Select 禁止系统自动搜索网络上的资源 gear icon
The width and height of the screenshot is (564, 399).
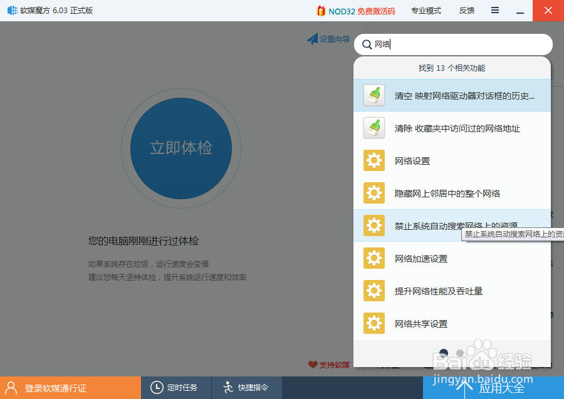click(373, 225)
